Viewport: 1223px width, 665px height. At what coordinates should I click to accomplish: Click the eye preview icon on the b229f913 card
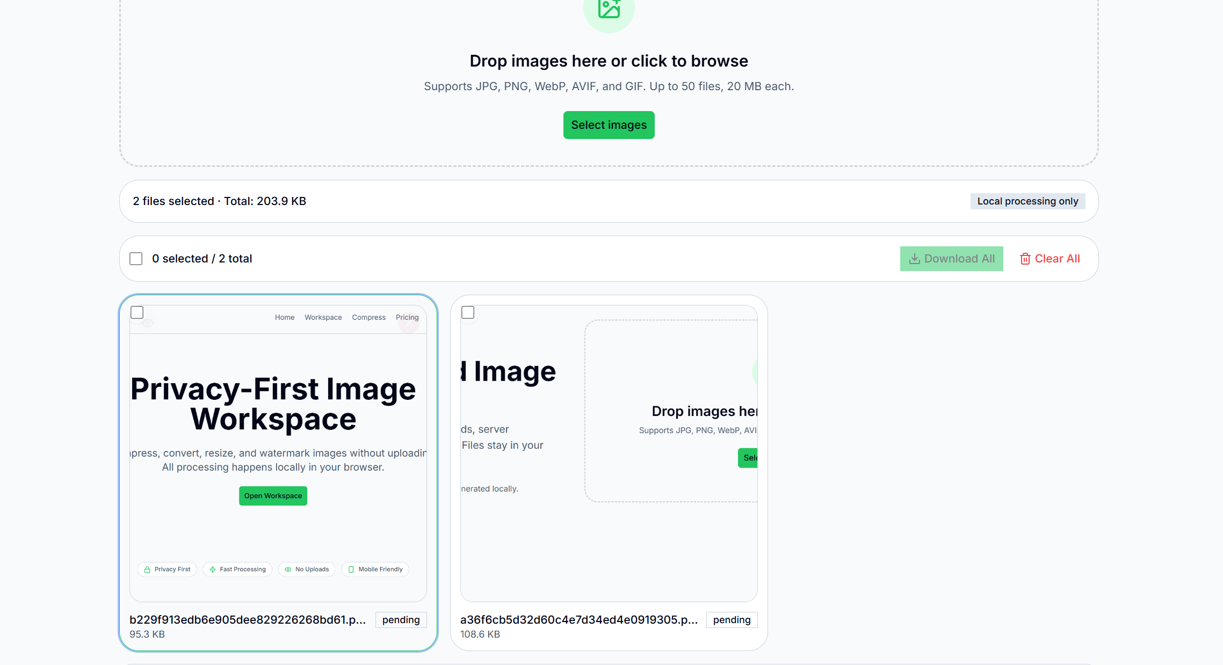click(148, 323)
